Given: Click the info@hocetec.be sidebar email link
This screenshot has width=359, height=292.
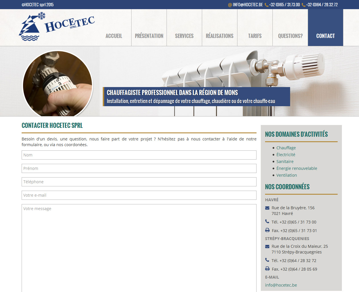Looking at the screenshot, I should pos(281,285).
